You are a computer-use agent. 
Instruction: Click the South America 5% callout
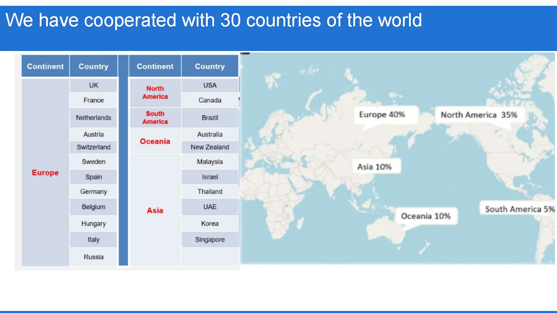[519, 209]
